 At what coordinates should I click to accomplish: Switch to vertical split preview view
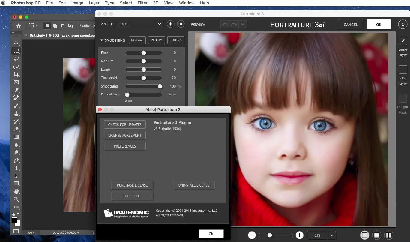tap(389, 235)
